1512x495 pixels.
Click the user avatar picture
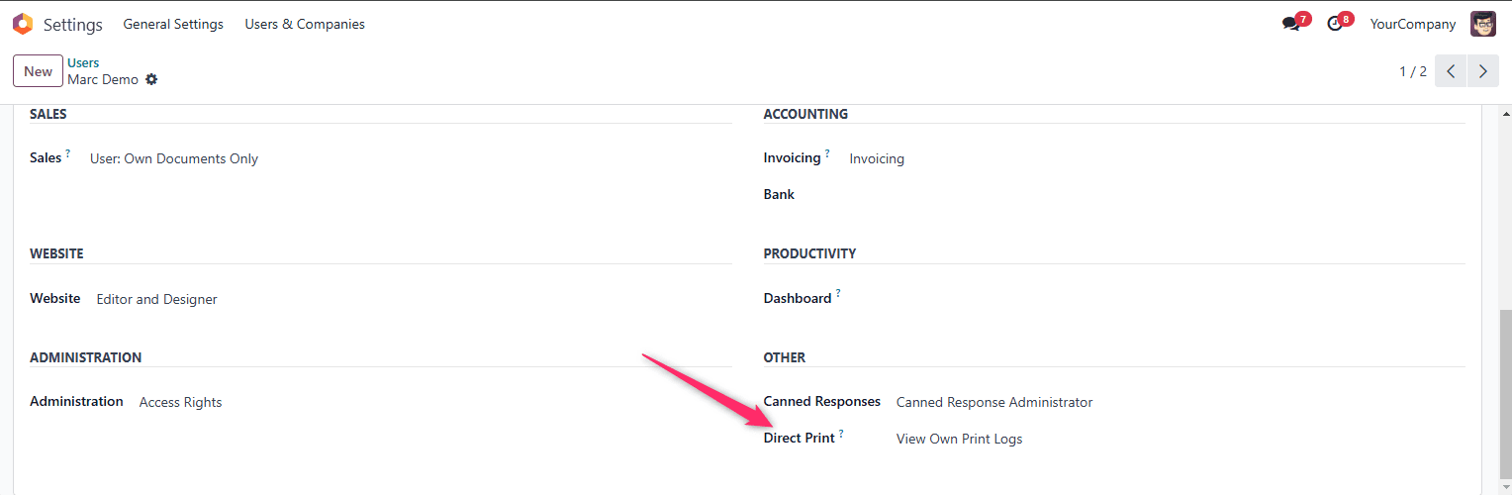pyautogui.click(x=1483, y=24)
